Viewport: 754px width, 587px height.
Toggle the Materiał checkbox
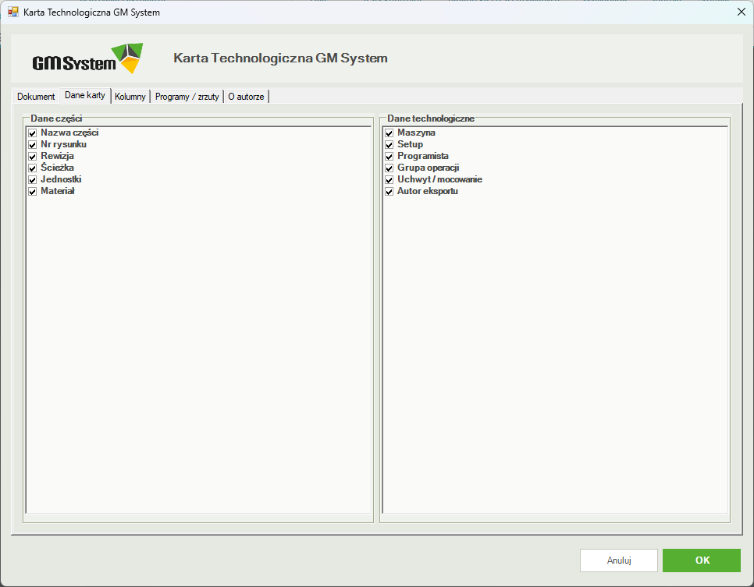pos(33,191)
